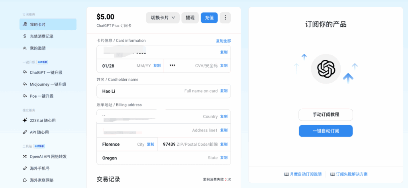Click the ChatGPT Plus 订阅卡 label

[114, 26]
